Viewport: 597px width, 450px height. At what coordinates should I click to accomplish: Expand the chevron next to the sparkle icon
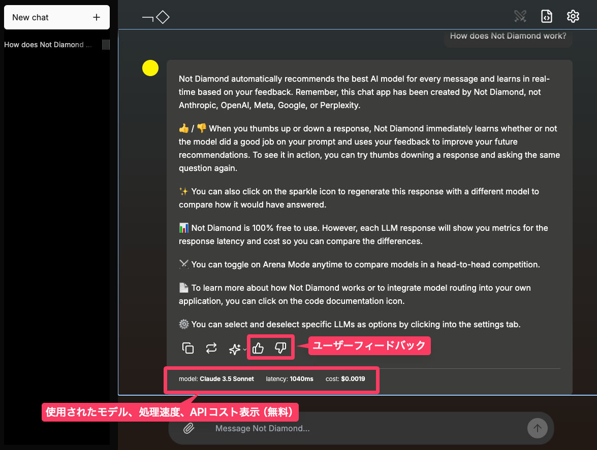[x=245, y=350]
